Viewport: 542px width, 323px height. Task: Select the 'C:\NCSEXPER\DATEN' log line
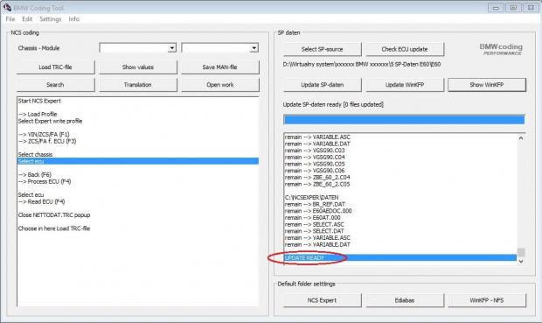[x=312, y=198]
